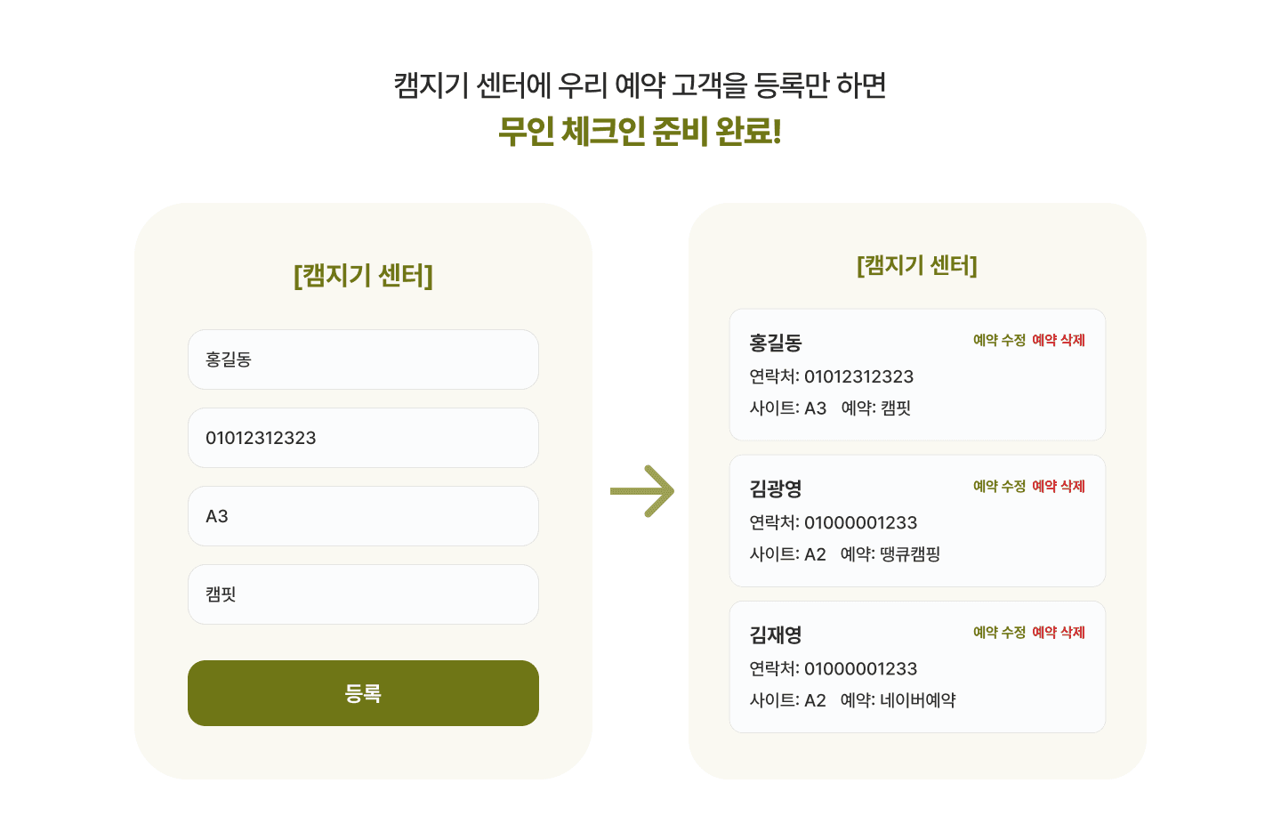Click the green 등록 registration button
This screenshot has width=1281, height=840.
click(x=363, y=692)
